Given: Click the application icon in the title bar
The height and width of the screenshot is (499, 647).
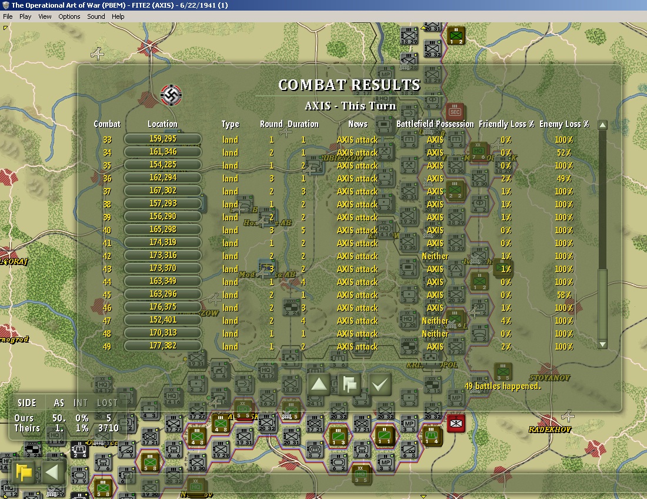Looking at the screenshot, I should [5, 5].
